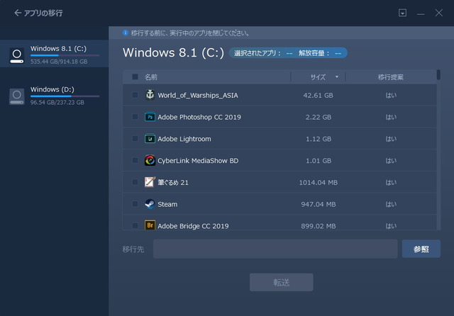The height and width of the screenshot is (316, 454).
Task: Select CyberLink MediaShow BD name
Action: coord(198,161)
